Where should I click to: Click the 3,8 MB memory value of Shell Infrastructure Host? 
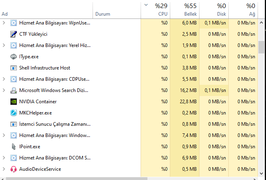[189, 68]
